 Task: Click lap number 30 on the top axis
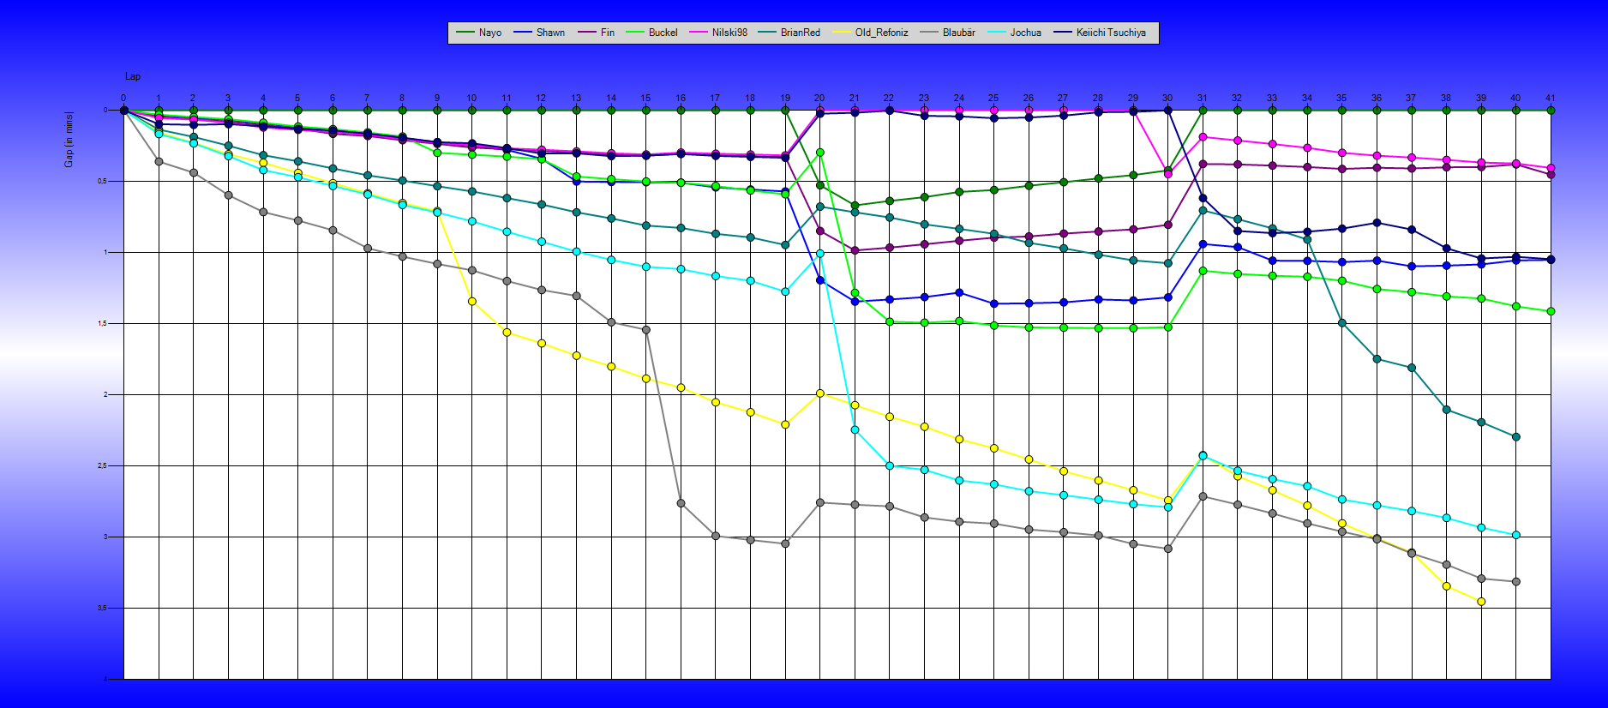(1167, 98)
